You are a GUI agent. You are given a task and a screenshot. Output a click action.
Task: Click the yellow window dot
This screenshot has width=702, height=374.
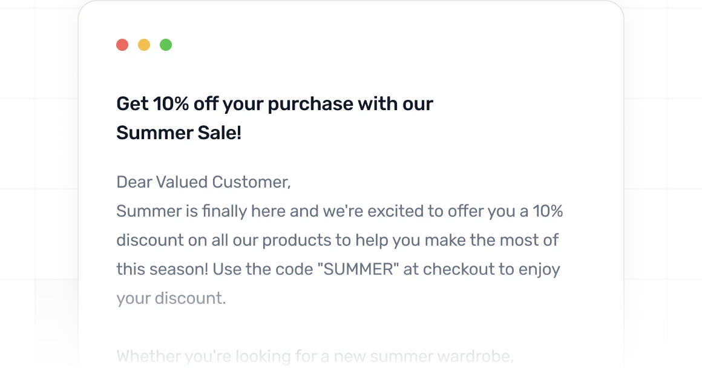(144, 45)
